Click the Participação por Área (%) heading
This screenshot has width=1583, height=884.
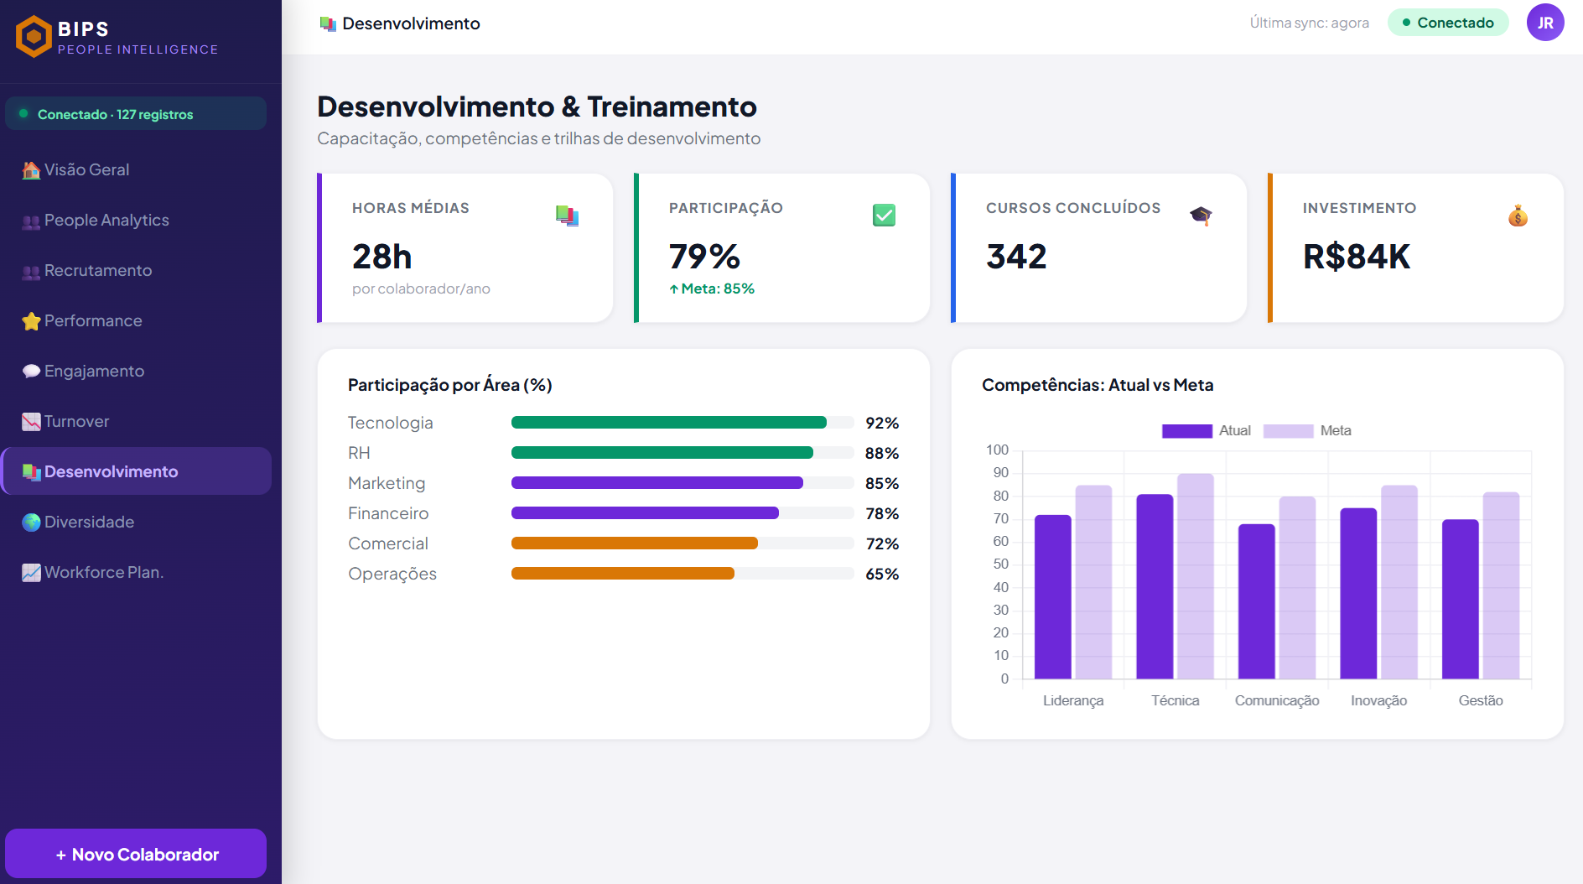tap(450, 385)
